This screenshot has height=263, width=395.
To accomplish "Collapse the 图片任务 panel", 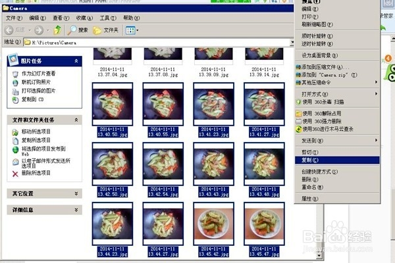I will tap(76, 61).
